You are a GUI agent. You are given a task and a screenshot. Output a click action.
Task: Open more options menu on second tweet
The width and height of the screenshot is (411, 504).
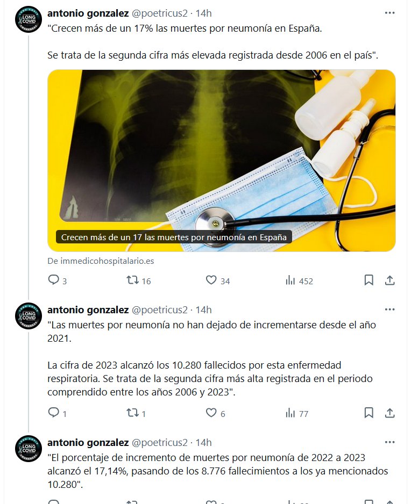pyautogui.click(x=390, y=309)
